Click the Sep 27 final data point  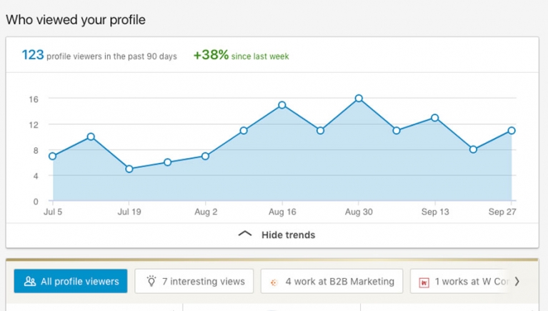[512, 131]
